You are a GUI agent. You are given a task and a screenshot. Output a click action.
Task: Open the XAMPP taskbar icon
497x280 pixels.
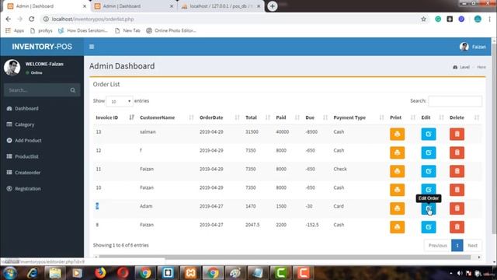pos(190,273)
